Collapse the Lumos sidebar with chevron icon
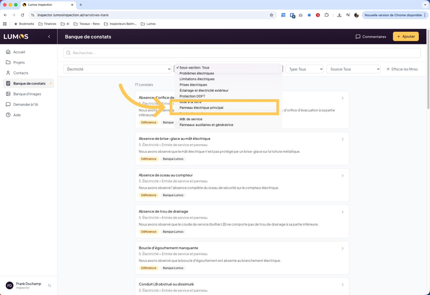 (49, 37)
